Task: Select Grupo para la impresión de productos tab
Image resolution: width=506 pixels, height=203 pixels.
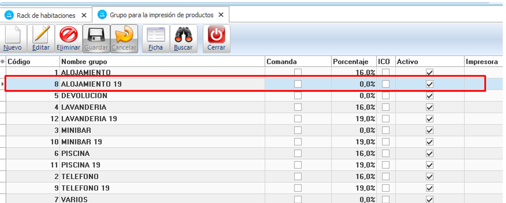Action: 161,15
